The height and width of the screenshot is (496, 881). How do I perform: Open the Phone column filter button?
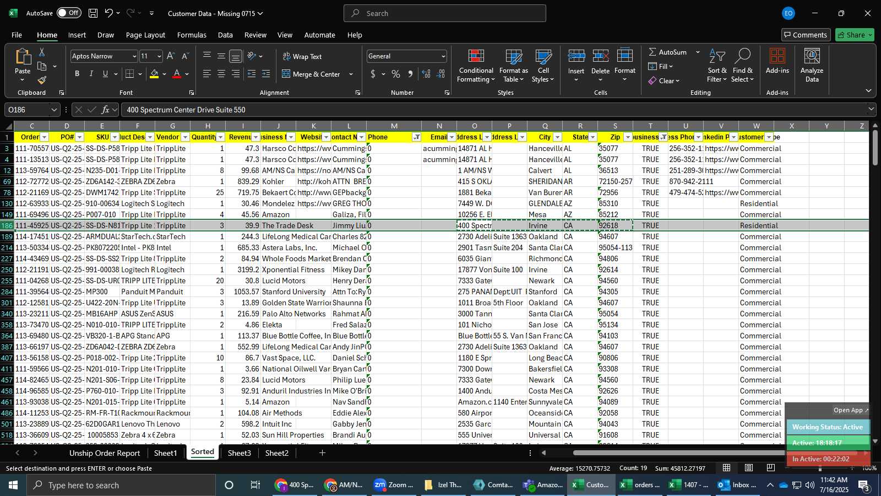tap(417, 137)
